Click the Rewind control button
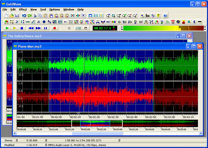This screenshot has width=208, height=148. coord(31,28)
